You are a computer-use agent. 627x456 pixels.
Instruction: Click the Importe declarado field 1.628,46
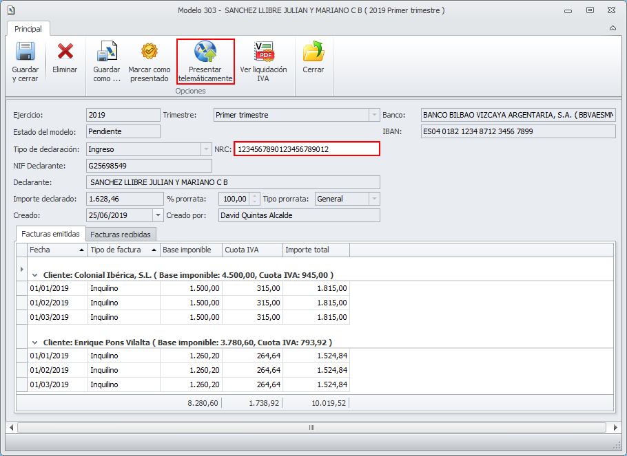[125, 199]
